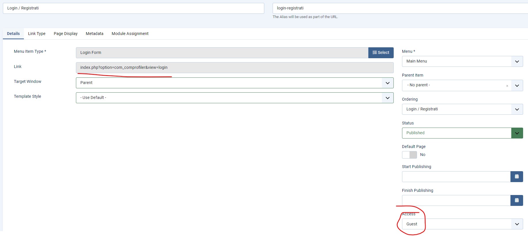
Task: Click the alias field login-registrati
Action: coord(400,8)
